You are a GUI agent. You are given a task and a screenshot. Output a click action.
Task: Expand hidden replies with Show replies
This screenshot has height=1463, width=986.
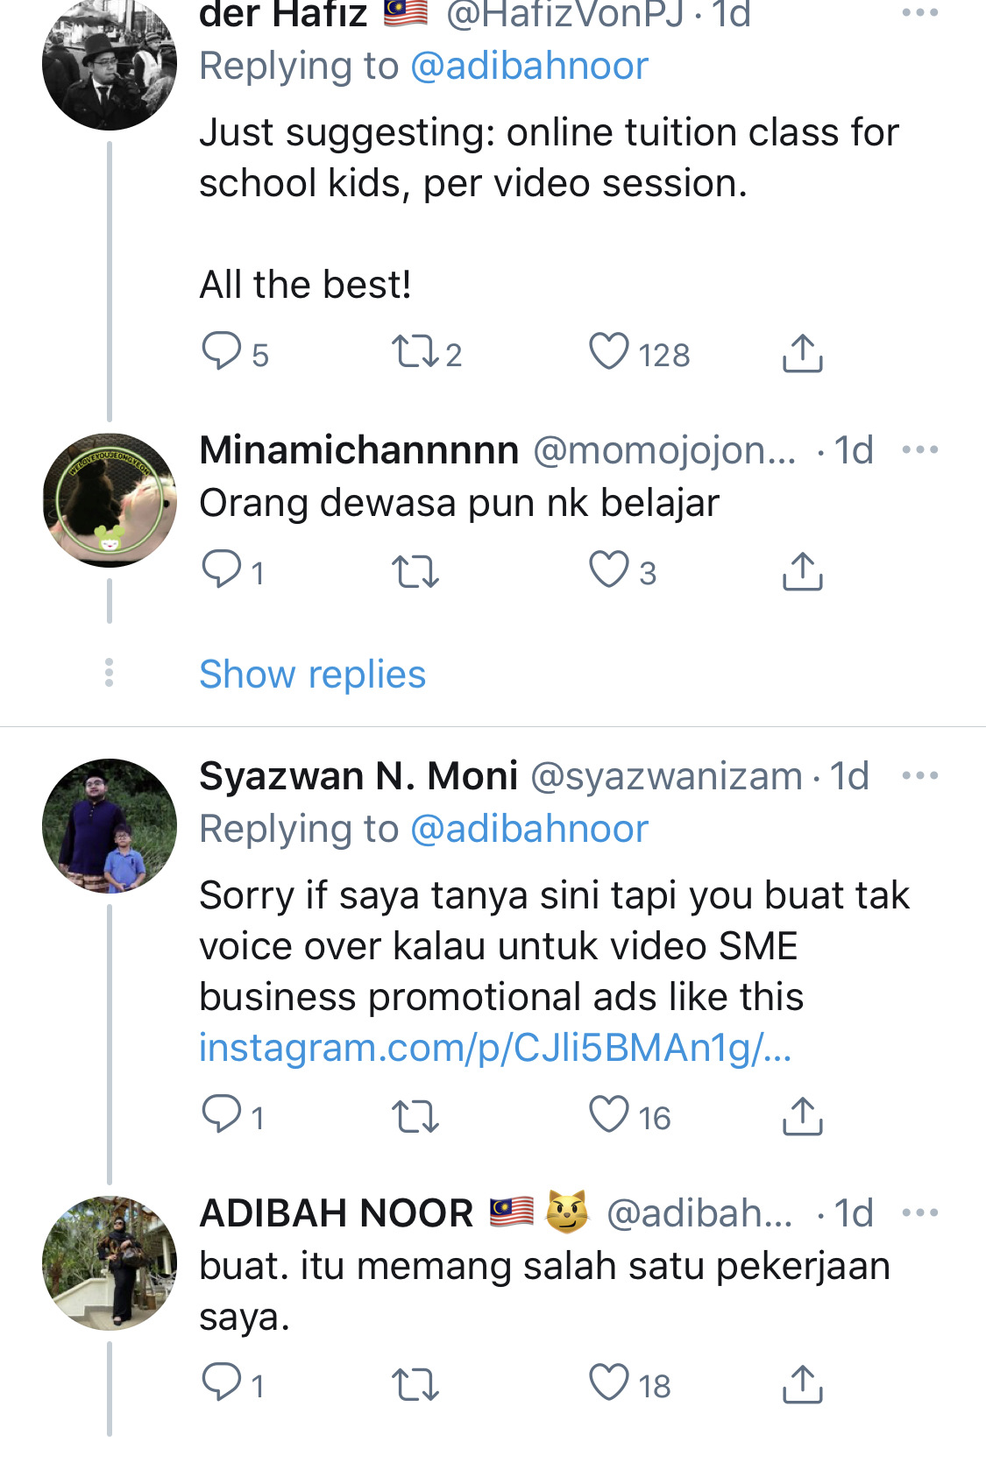coord(312,675)
